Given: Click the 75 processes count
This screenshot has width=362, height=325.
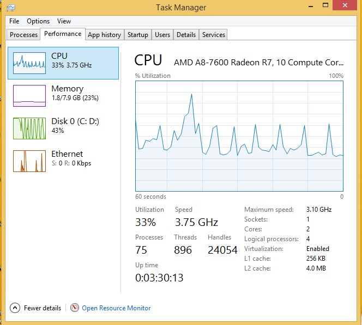Looking at the screenshot, I should pos(141,250).
